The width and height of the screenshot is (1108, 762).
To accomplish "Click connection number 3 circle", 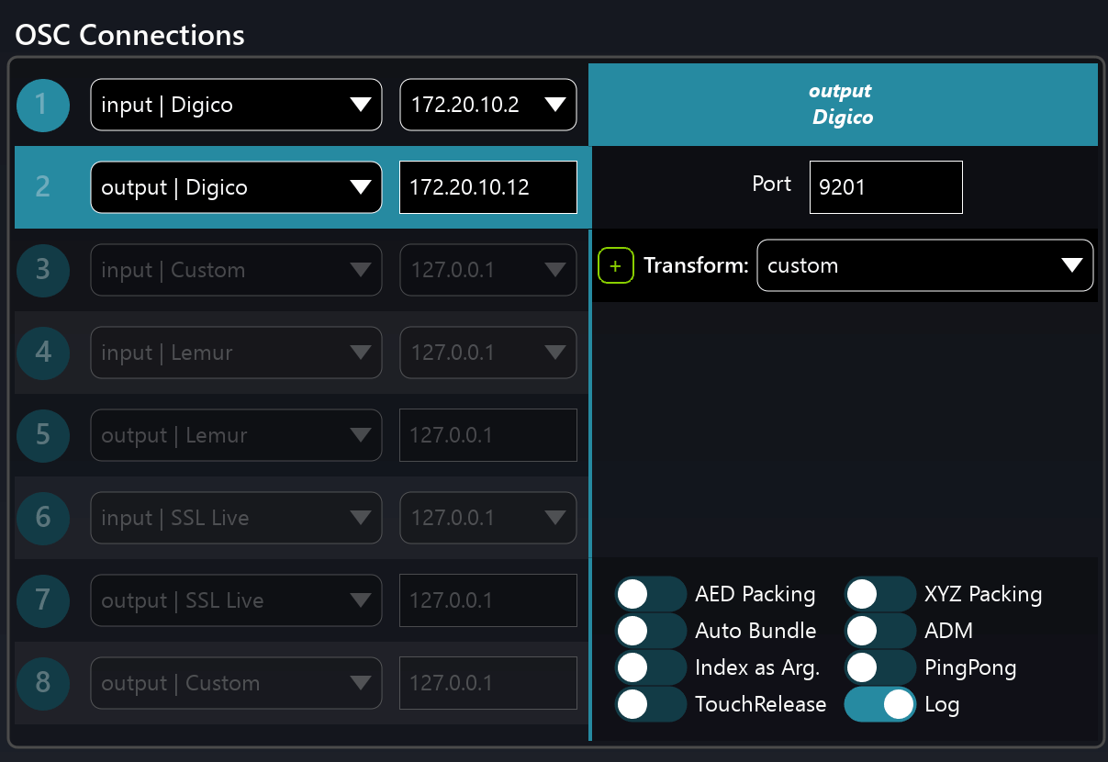I will (x=43, y=270).
